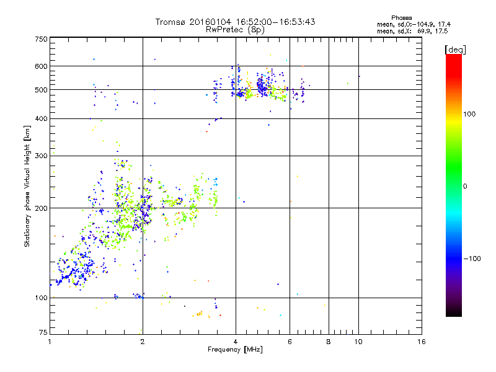Screen dimensions: 496x372
Task: Click the '4' frequency tick label
Action: (236, 342)
